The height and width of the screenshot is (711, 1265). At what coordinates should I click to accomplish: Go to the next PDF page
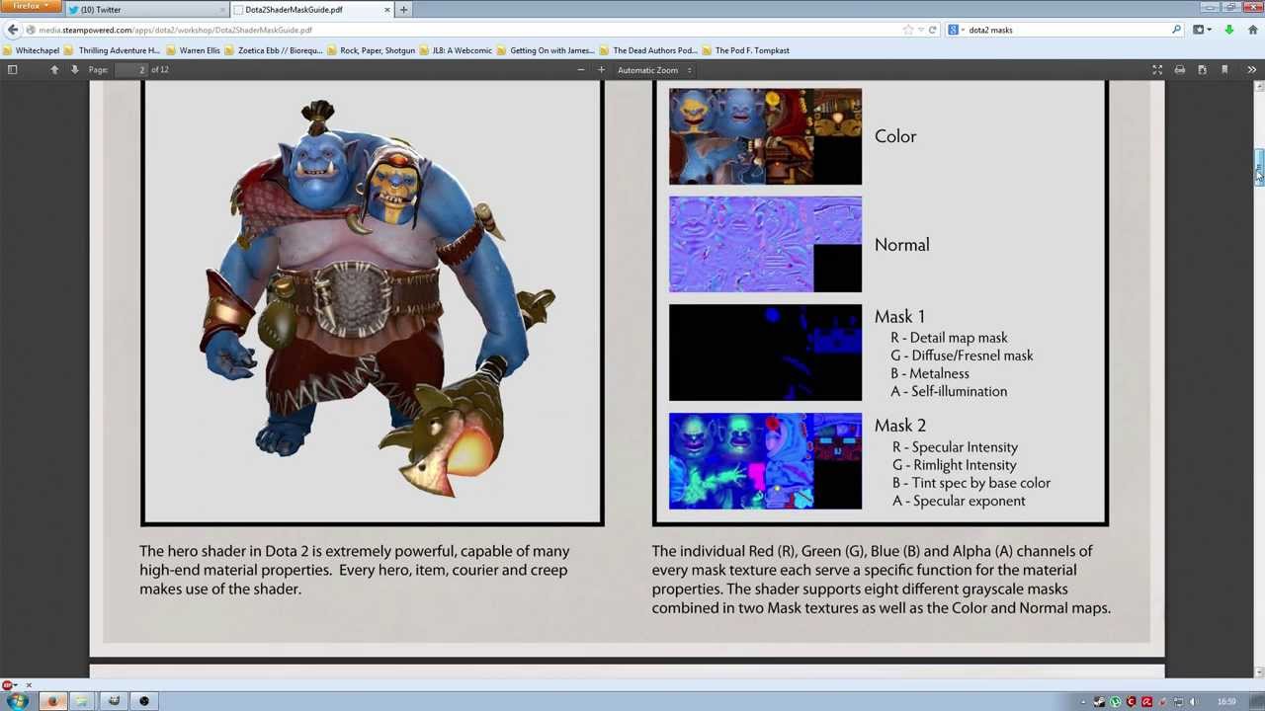point(74,70)
